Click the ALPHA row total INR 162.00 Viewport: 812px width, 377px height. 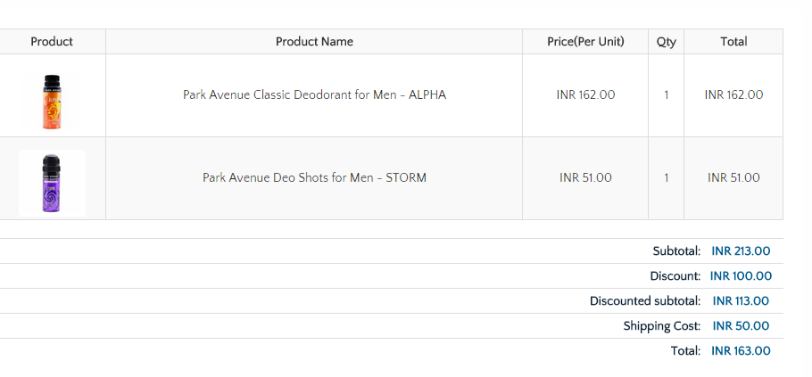click(x=733, y=95)
